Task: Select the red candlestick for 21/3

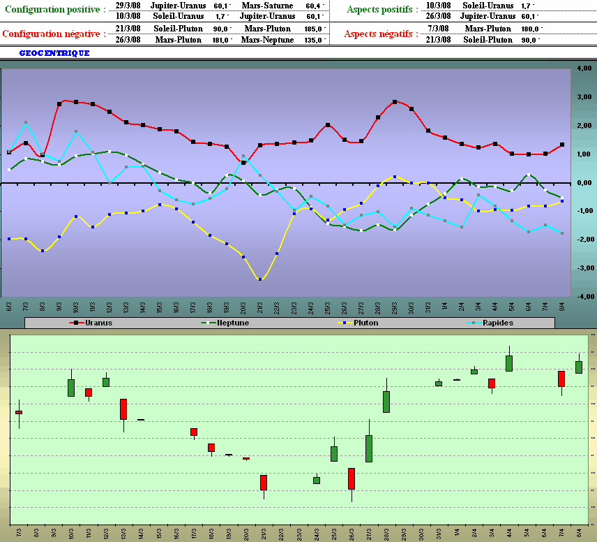Action: 264,483
